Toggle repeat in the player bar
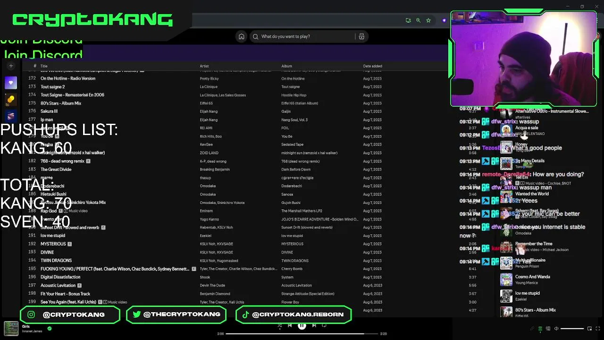Viewport: 604px width, 340px height. (324, 325)
